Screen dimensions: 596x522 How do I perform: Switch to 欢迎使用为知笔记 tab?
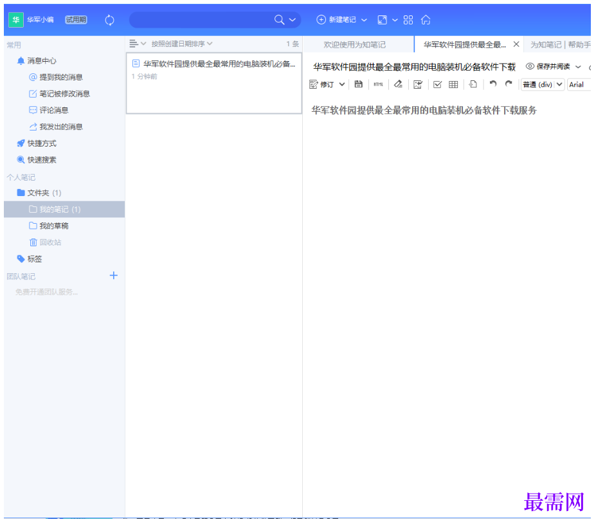pyautogui.click(x=354, y=44)
